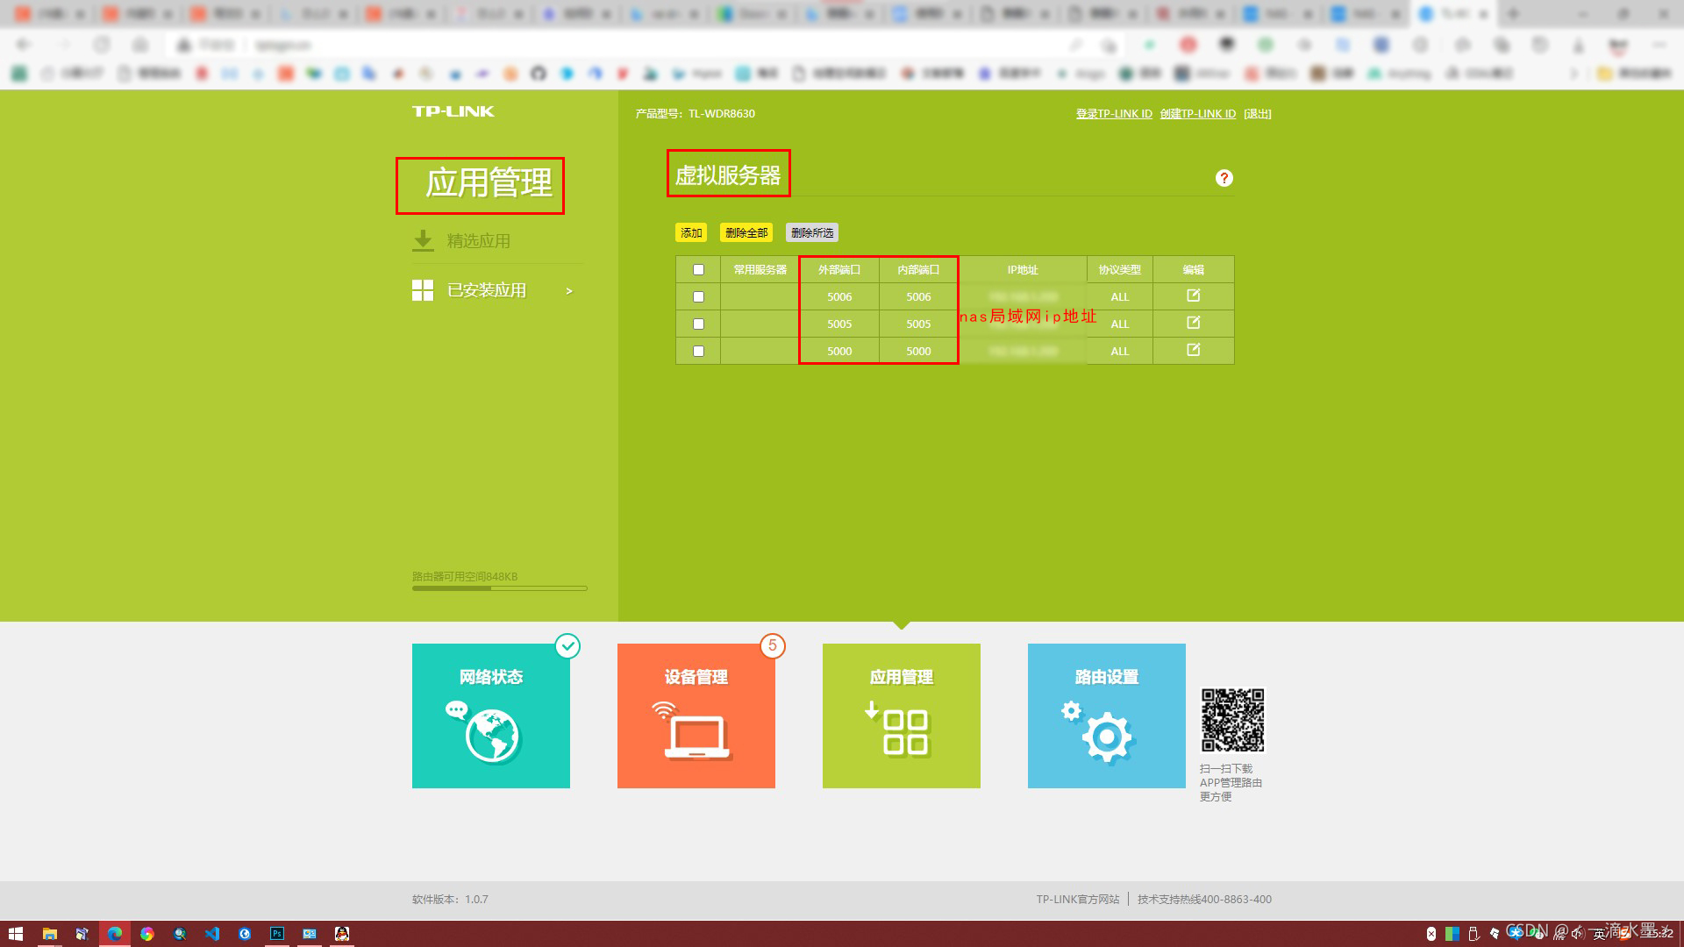The image size is (1684, 947).
Task: Open the help question mark icon
Action: (x=1224, y=178)
